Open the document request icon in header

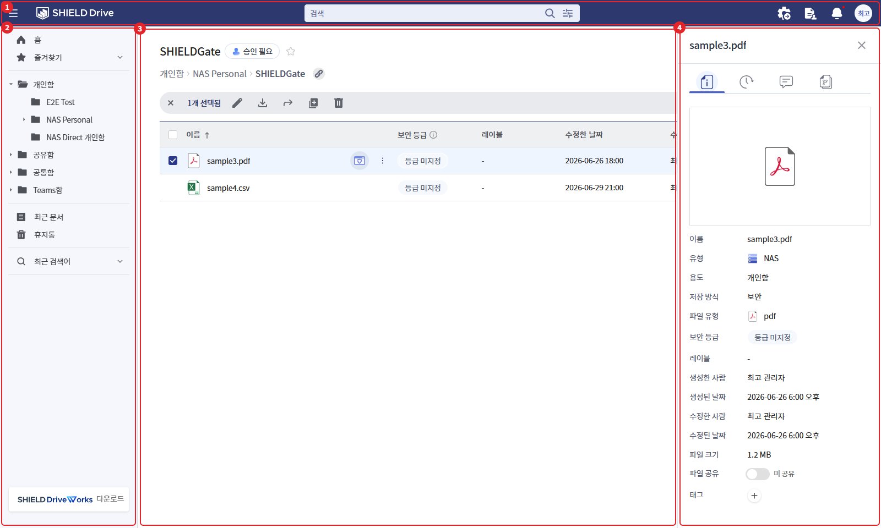[811, 13]
